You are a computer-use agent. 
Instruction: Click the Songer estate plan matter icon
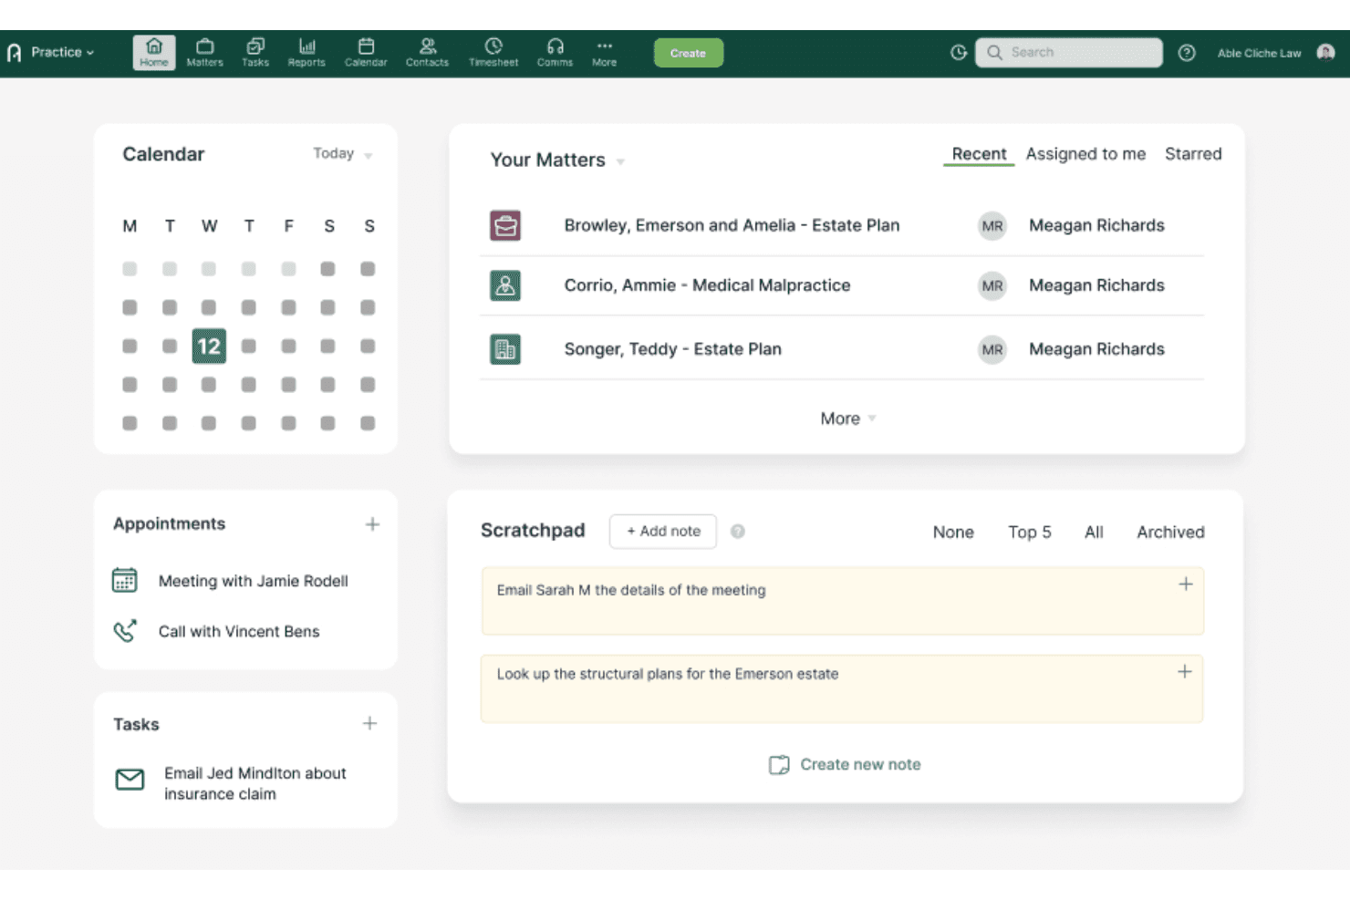505,349
